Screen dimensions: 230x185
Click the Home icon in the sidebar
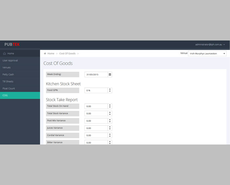click(4, 53)
